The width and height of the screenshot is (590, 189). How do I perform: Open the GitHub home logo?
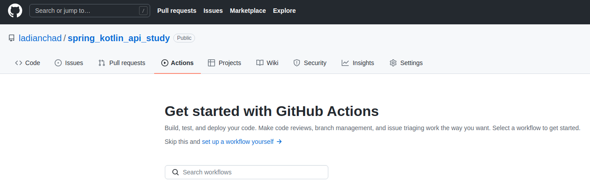tap(15, 11)
